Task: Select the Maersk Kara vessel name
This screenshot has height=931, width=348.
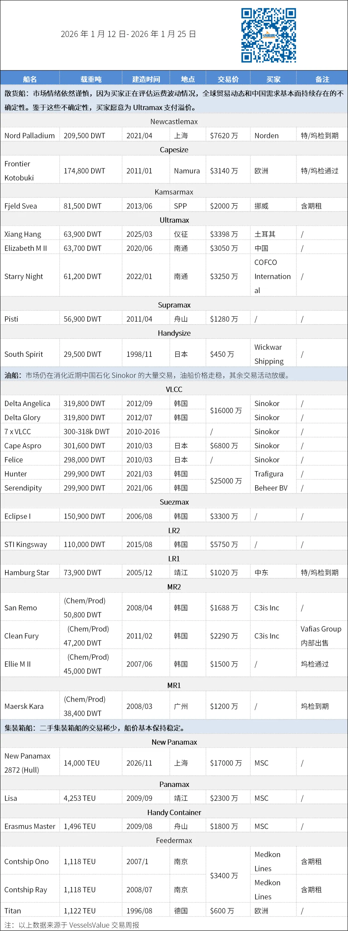Action: [24, 706]
